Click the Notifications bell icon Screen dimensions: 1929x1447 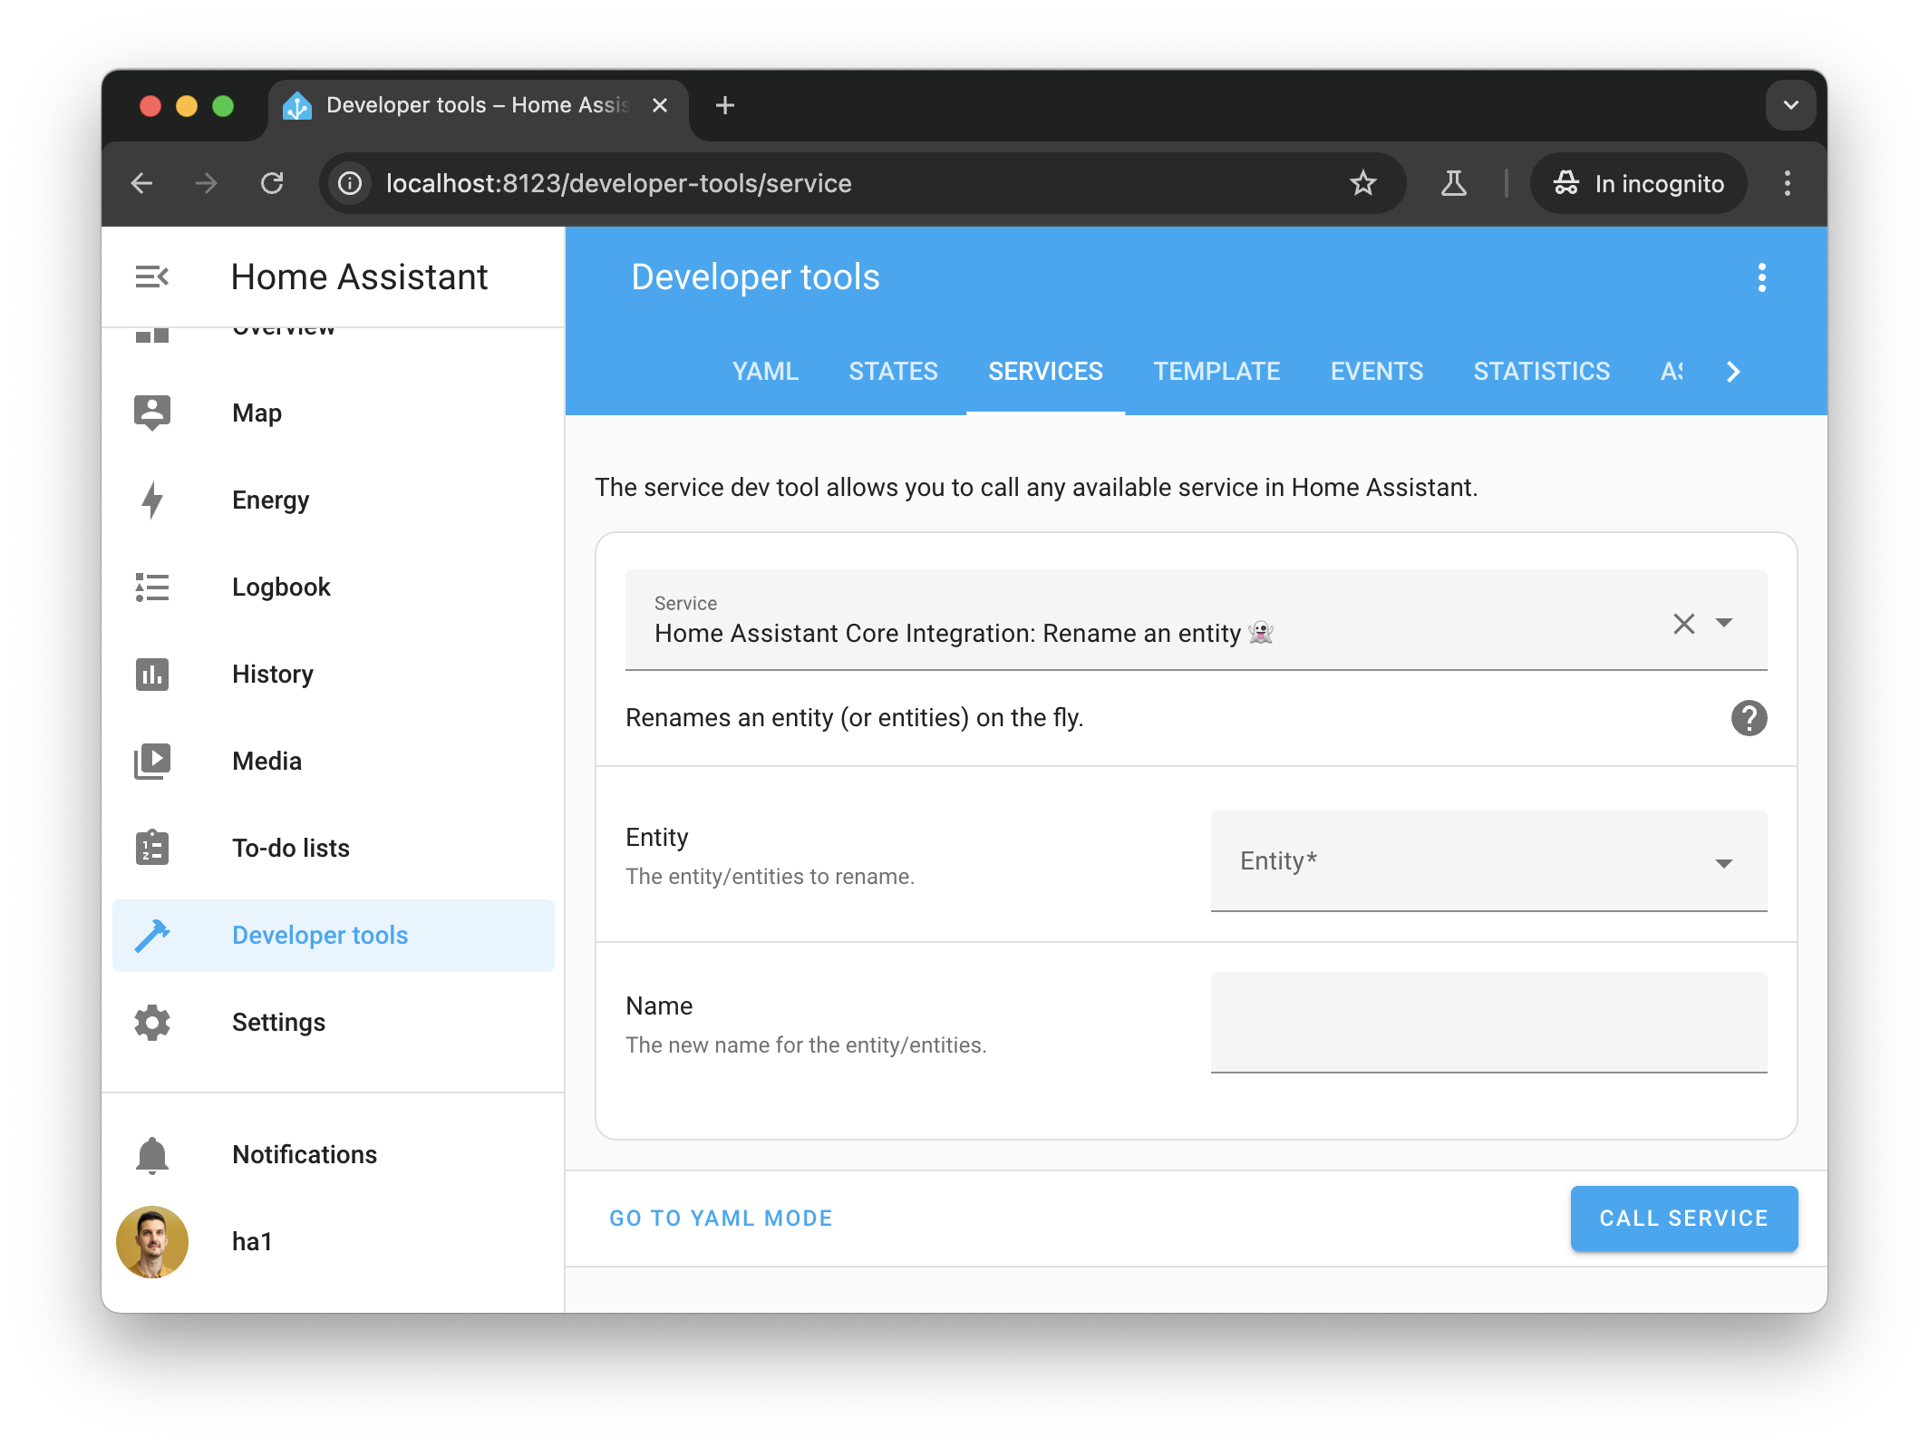[152, 1154]
